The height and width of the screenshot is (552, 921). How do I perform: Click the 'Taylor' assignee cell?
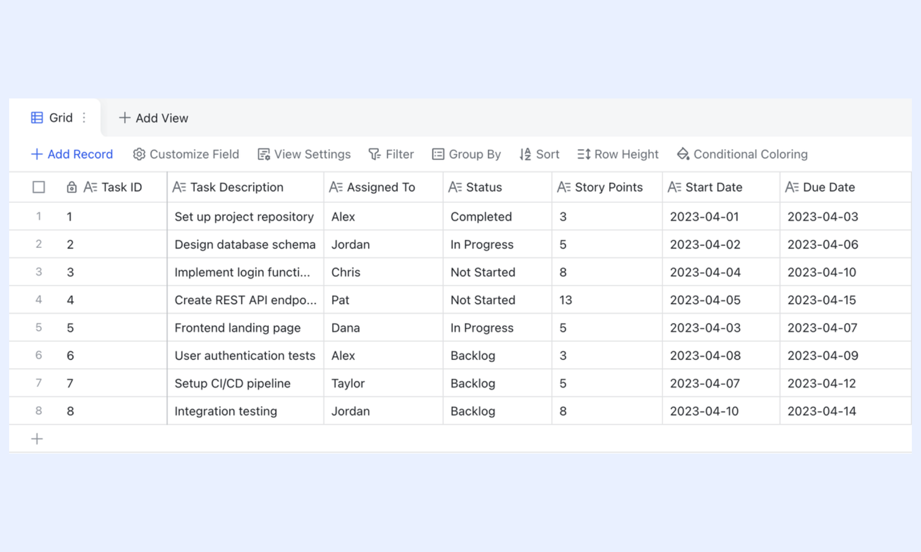coord(383,383)
